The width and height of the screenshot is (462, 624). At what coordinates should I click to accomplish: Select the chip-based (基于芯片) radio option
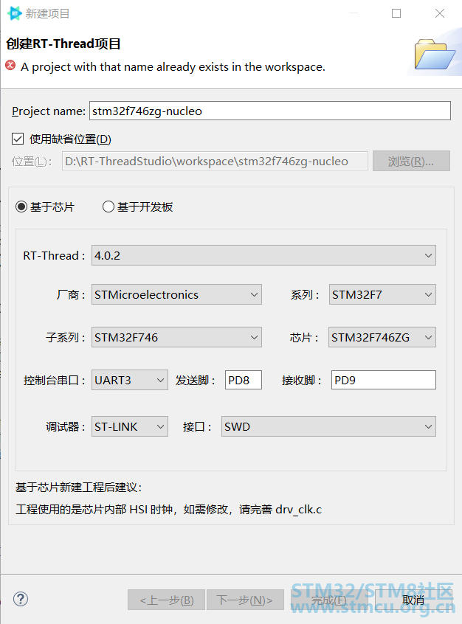click(x=21, y=207)
